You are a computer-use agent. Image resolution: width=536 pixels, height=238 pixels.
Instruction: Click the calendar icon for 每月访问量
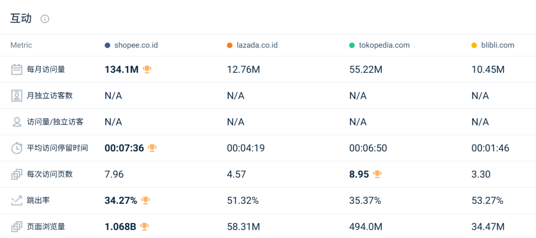[x=17, y=70]
